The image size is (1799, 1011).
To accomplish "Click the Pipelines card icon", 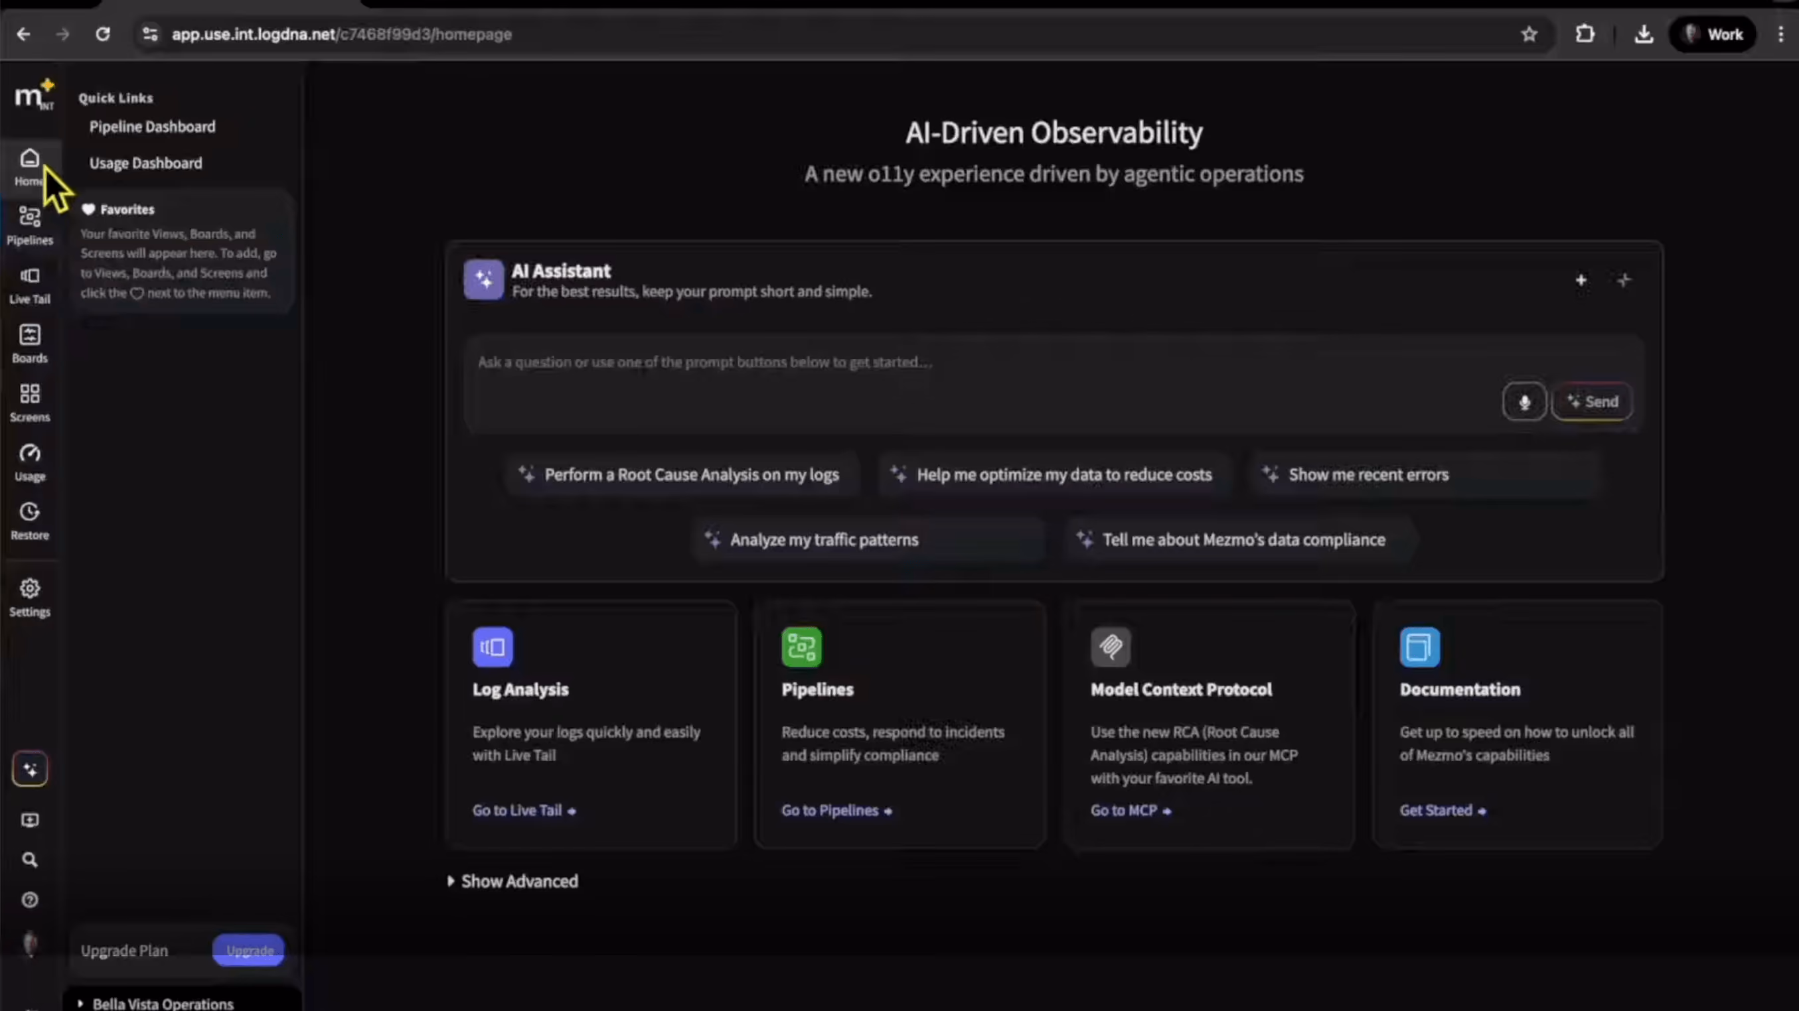I will click(802, 647).
